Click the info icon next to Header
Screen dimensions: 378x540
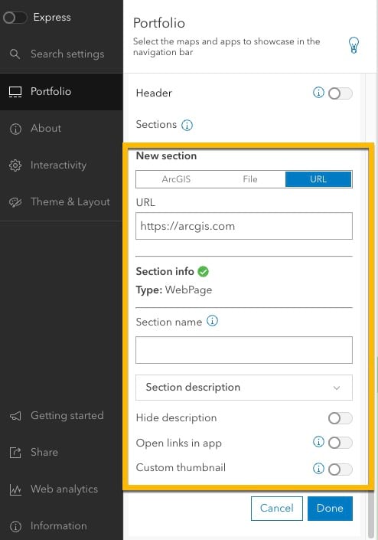point(318,92)
